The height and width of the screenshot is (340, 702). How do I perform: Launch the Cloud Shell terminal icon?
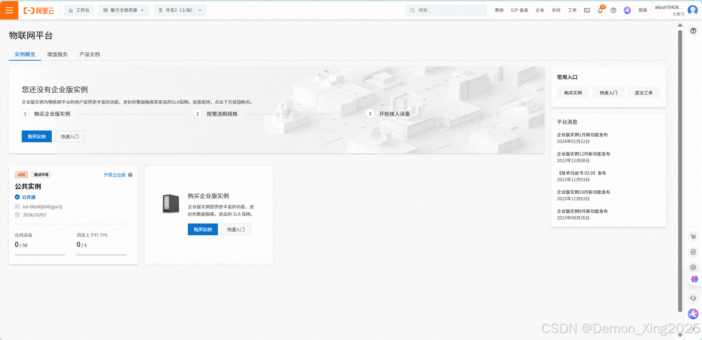point(587,10)
